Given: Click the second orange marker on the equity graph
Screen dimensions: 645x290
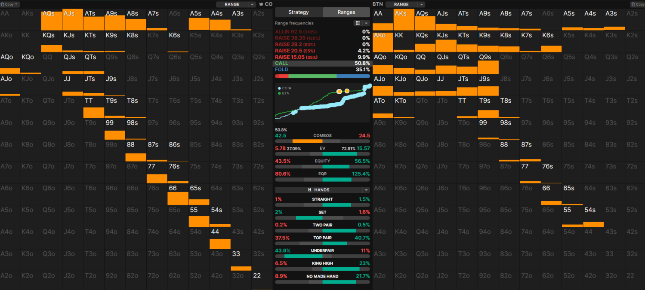Looking at the screenshot, I should coord(347,91).
